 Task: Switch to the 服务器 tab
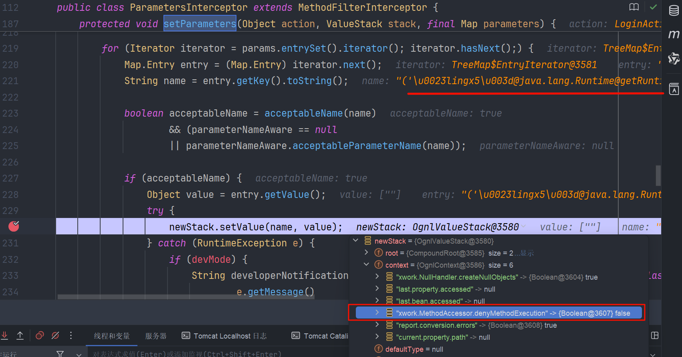[155, 336]
